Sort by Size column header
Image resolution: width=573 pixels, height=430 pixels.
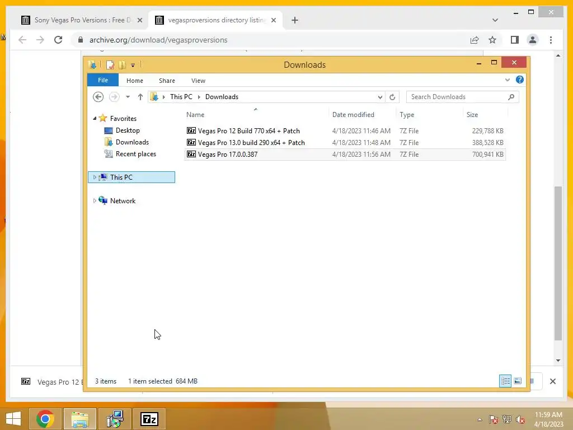click(472, 114)
